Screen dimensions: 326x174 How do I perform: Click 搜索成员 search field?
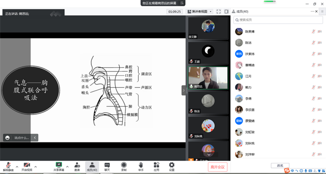coord(278,20)
